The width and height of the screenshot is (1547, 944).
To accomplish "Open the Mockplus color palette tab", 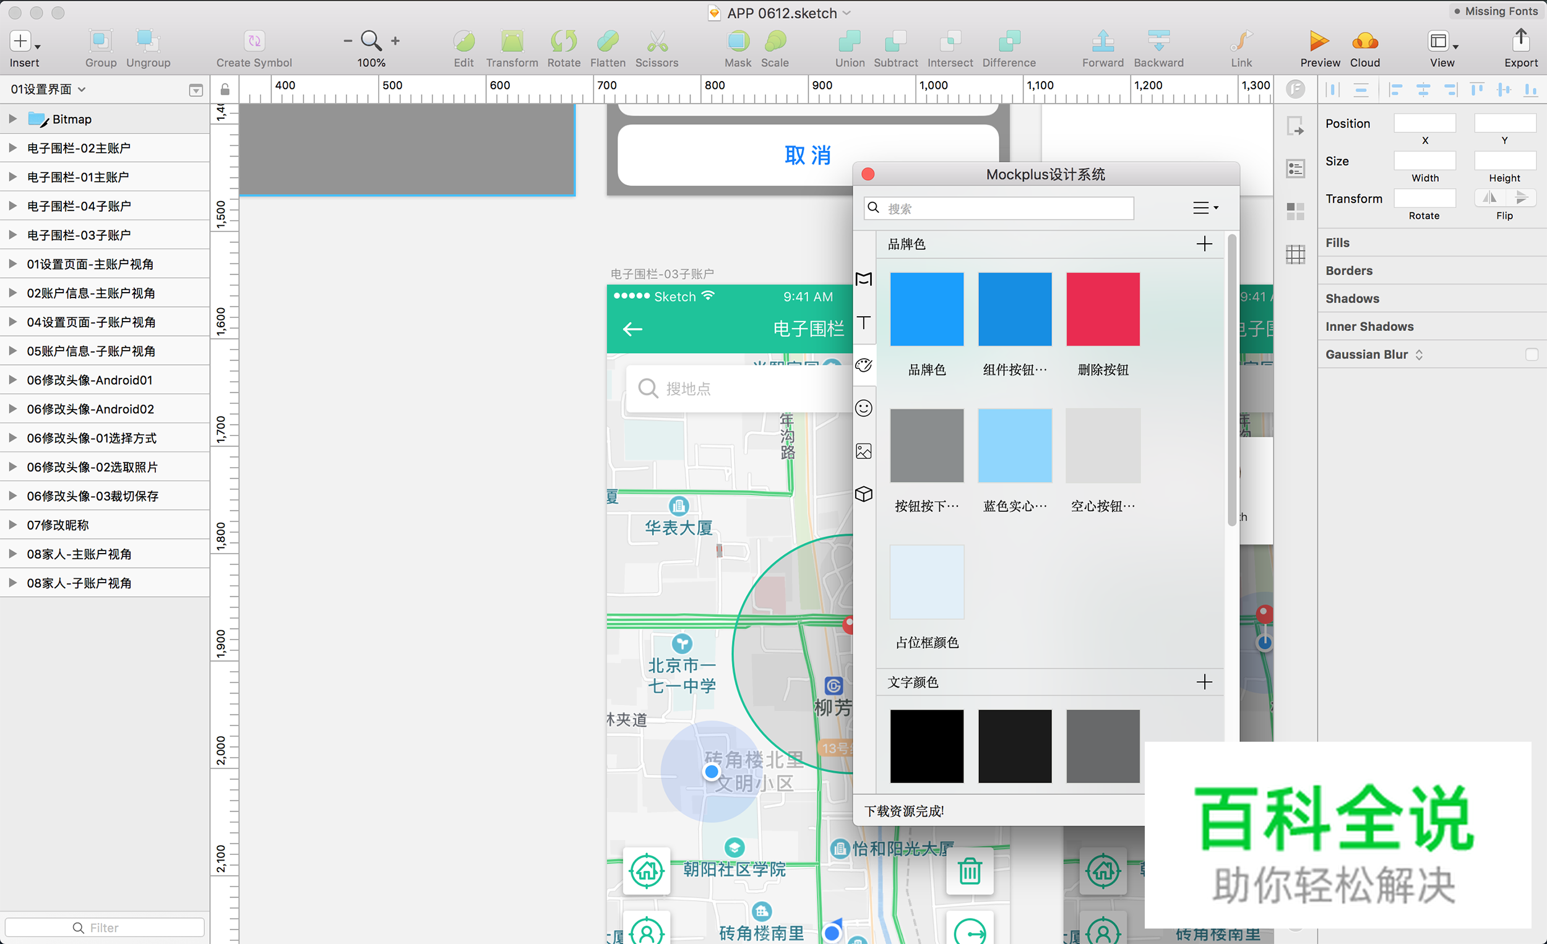I will click(864, 366).
